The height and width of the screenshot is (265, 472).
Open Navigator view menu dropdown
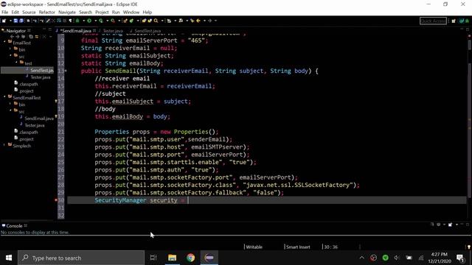click(x=50, y=37)
